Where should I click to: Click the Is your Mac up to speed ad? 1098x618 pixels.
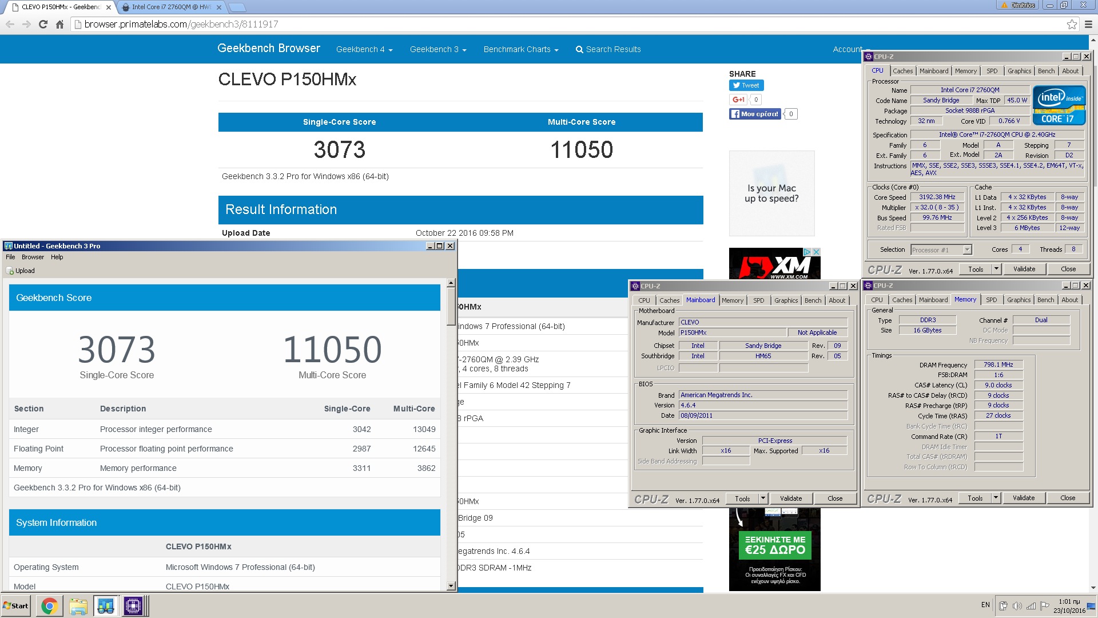coord(771,193)
